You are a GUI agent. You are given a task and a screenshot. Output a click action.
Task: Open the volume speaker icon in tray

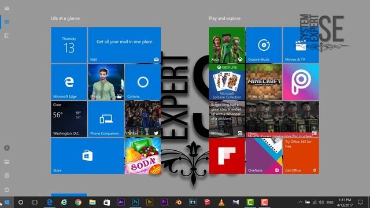click(321, 202)
